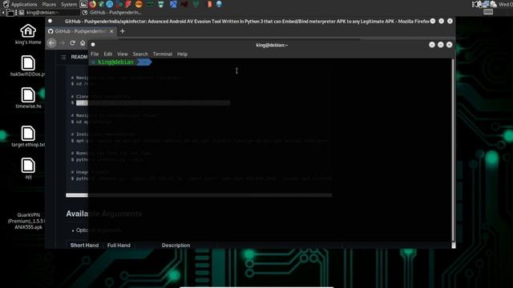Click the README heading on the GitHub page
This screenshot has height=288, width=513.
coord(79,57)
